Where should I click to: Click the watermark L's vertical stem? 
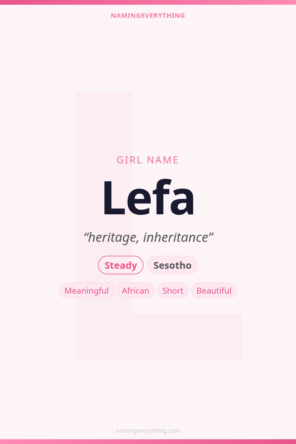point(104,124)
